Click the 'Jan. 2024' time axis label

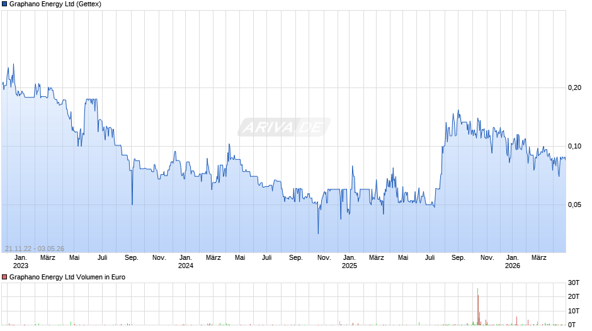(185, 262)
